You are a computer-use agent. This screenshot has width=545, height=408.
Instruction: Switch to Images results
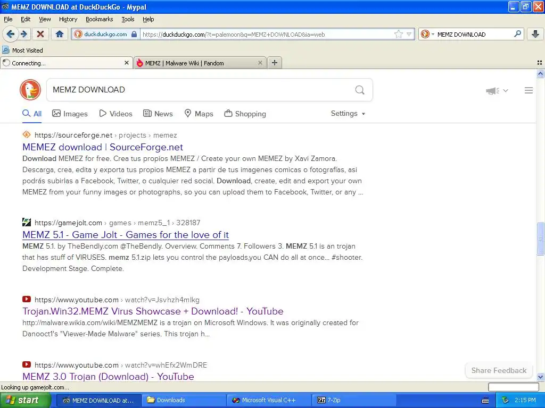click(70, 114)
